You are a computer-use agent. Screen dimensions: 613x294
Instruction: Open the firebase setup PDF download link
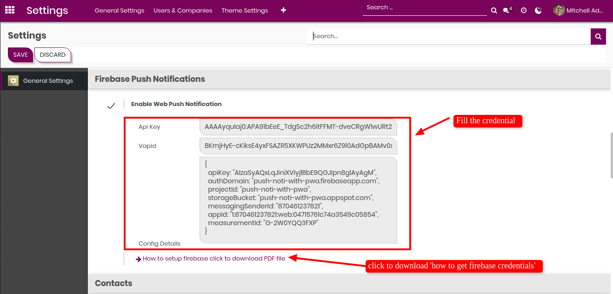214,259
